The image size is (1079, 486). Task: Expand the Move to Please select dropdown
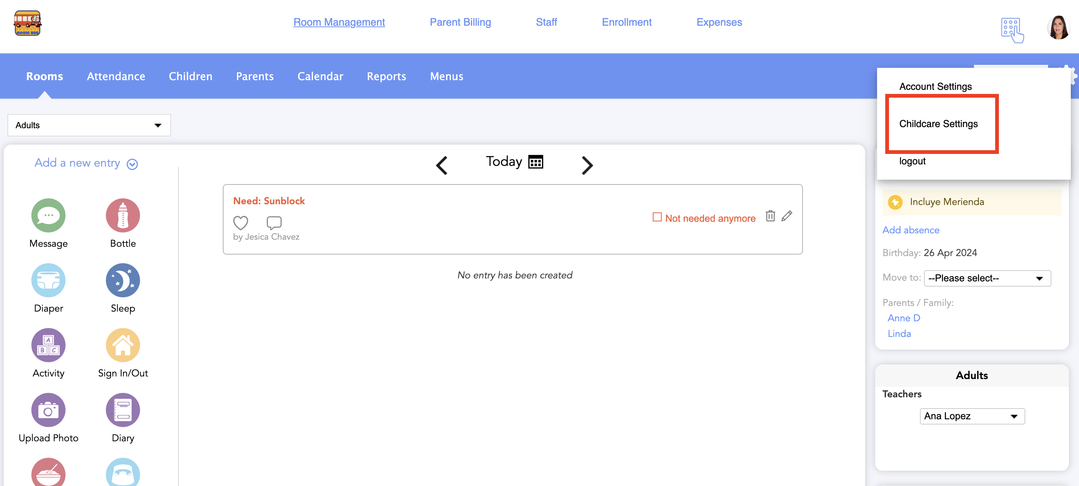(987, 278)
